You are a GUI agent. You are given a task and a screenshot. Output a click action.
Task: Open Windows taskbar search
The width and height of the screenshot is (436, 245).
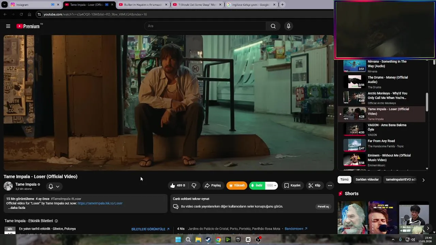coord(188,240)
